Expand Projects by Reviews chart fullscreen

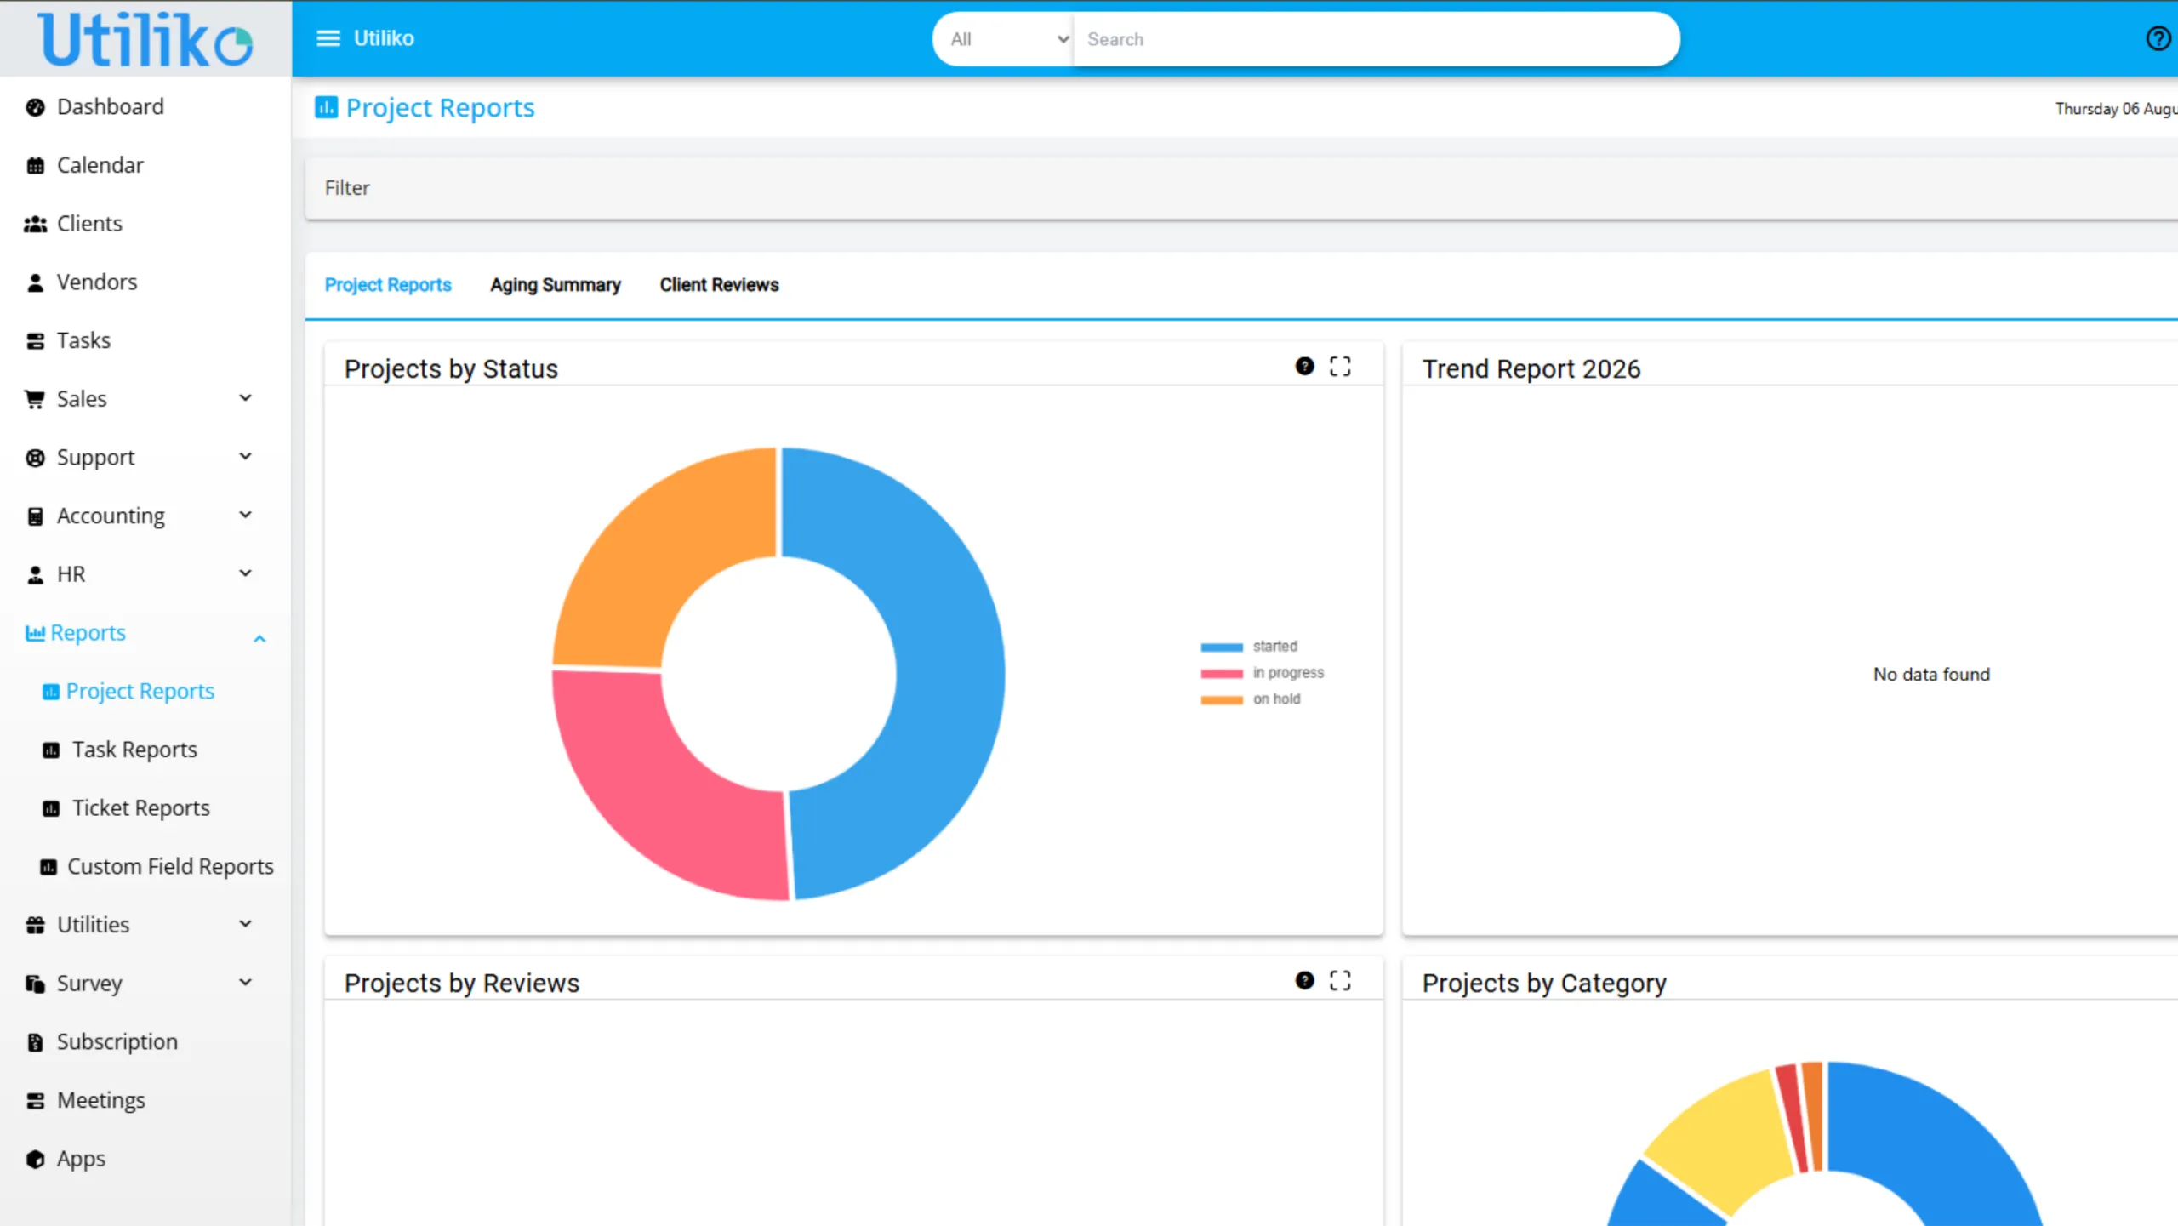point(1340,981)
